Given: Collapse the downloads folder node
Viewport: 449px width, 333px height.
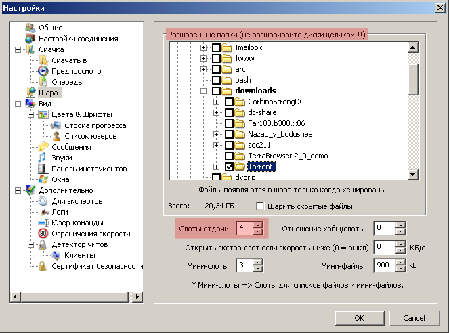Looking at the screenshot, I should (203, 91).
